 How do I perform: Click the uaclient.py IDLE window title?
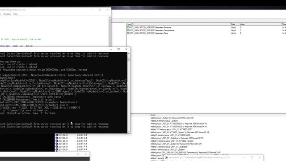[x=13, y=10]
